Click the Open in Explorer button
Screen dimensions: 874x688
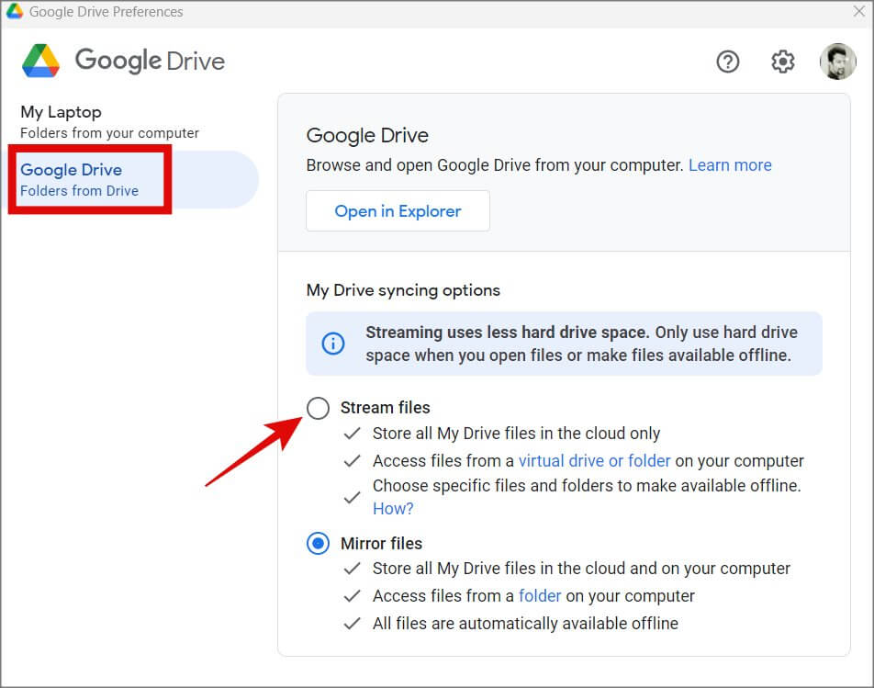pos(398,210)
